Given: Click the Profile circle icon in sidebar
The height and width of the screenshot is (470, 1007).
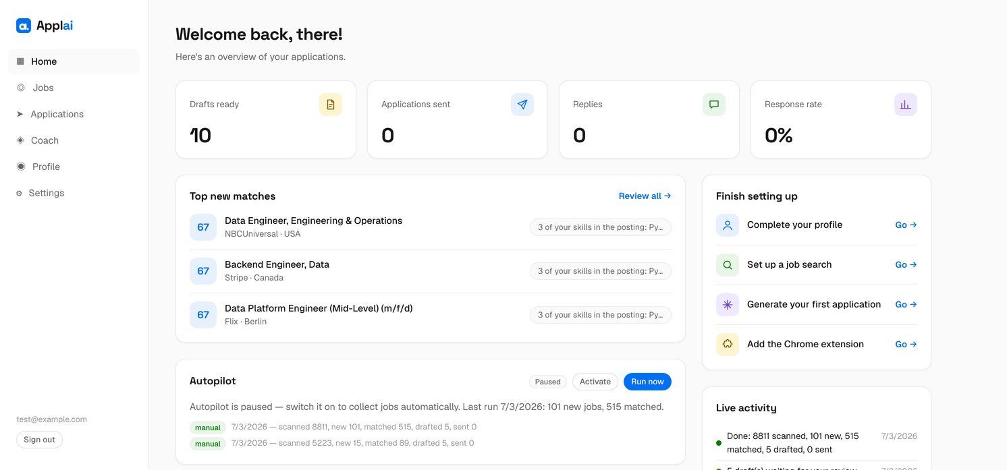Looking at the screenshot, I should coord(21,167).
